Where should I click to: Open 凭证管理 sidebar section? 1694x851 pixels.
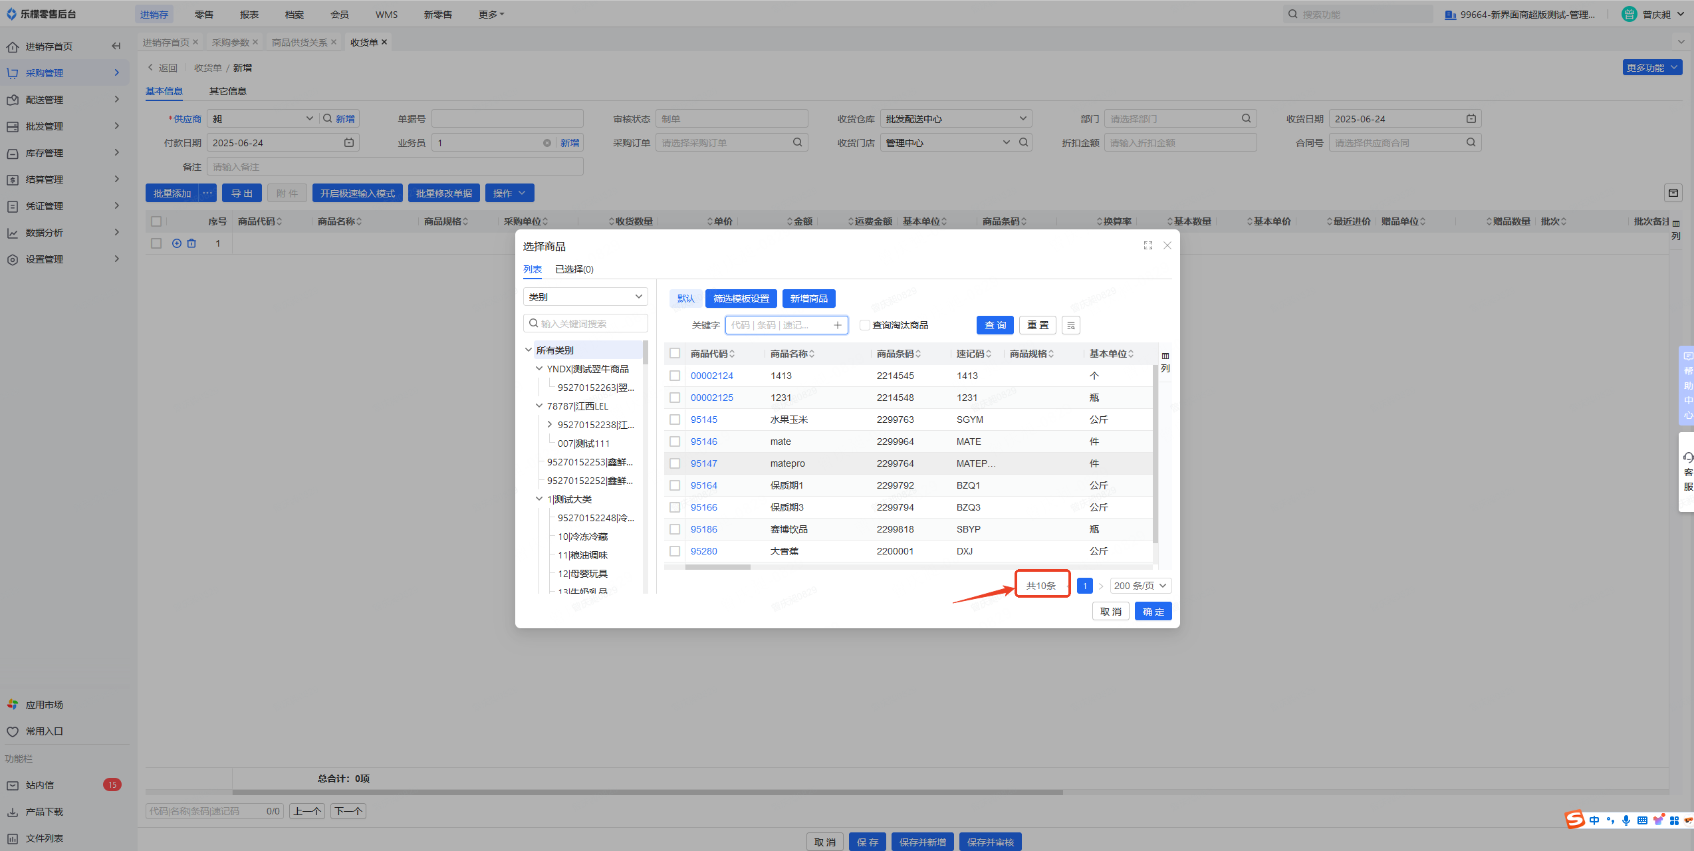coord(64,205)
